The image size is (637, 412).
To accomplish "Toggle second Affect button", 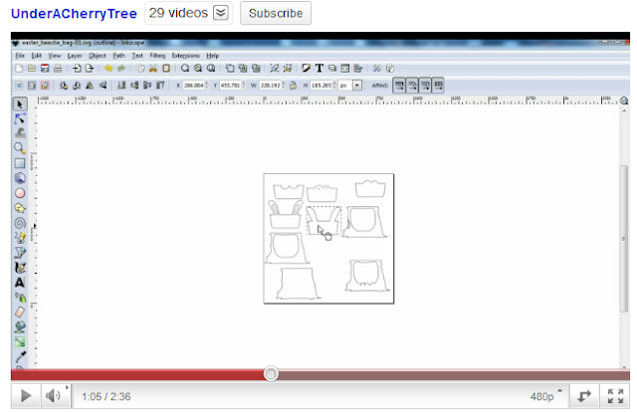I will [412, 86].
